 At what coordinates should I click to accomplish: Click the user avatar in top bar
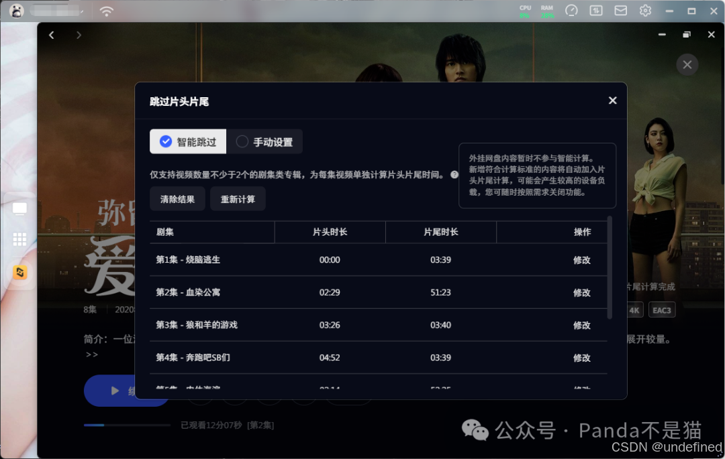tap(16, 11)
